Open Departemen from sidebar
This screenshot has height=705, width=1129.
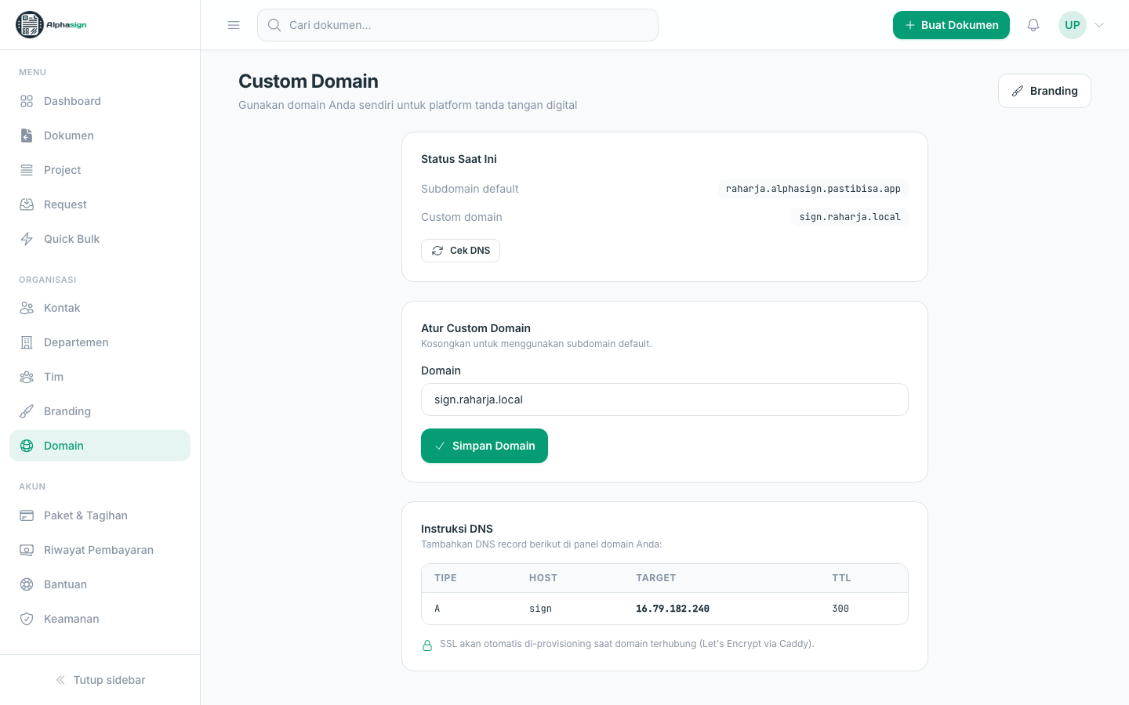coord(100,342)
